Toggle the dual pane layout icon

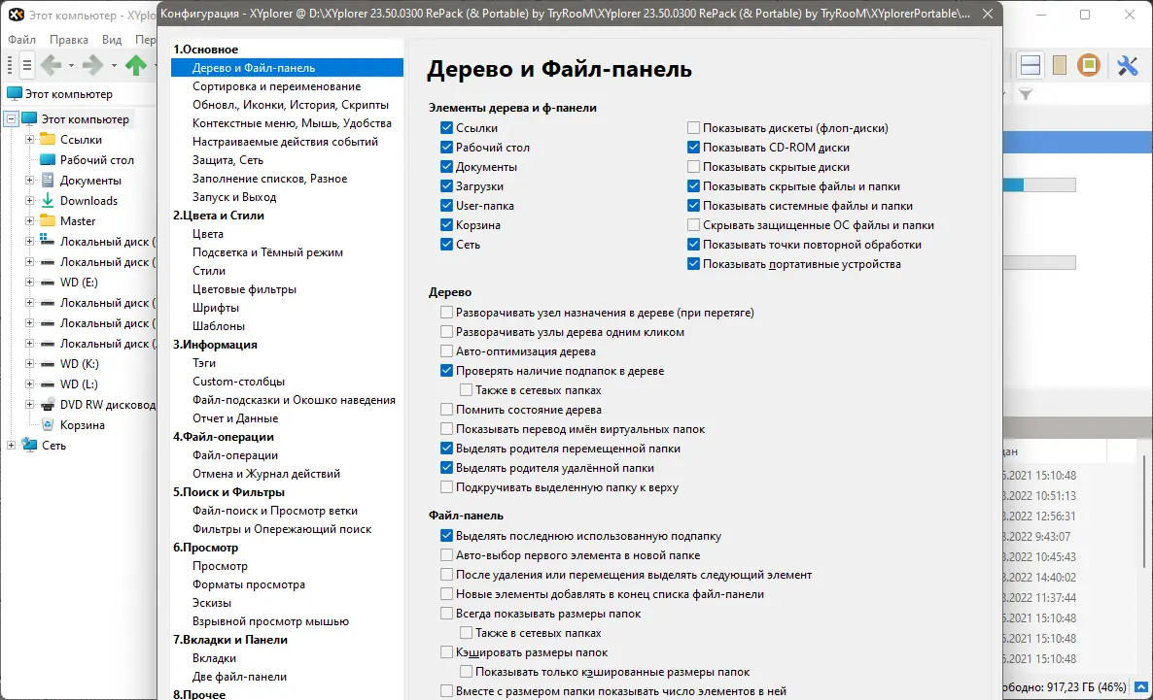[x=1031, y=65]
